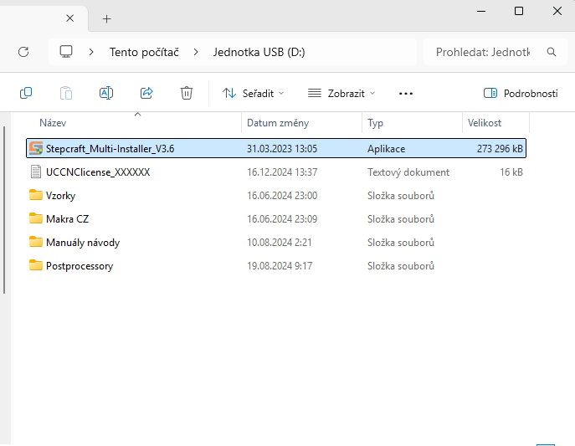Click date 19.08.2024 9:17
The height and width of the screenshot is (446, 575).
pyautogui.click(x=280, y=266)
